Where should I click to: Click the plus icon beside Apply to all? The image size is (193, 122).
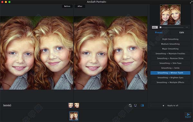(163, 106)
